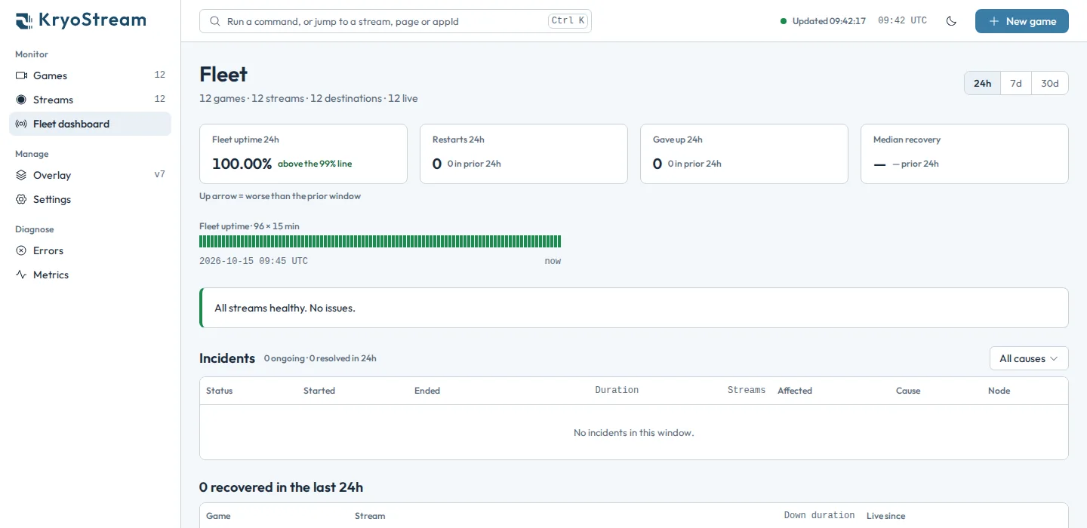
Task: Click the '2026-10-15 09:45 UTC' timestamp
Action: (x=254, y=261)
